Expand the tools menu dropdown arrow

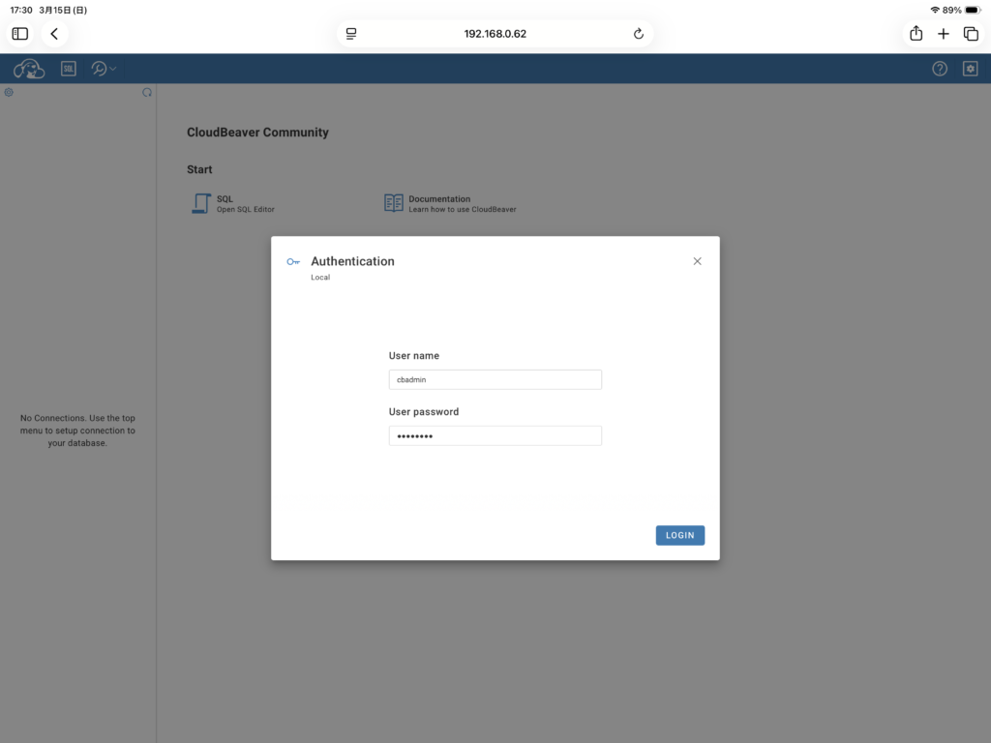point(112,69)
